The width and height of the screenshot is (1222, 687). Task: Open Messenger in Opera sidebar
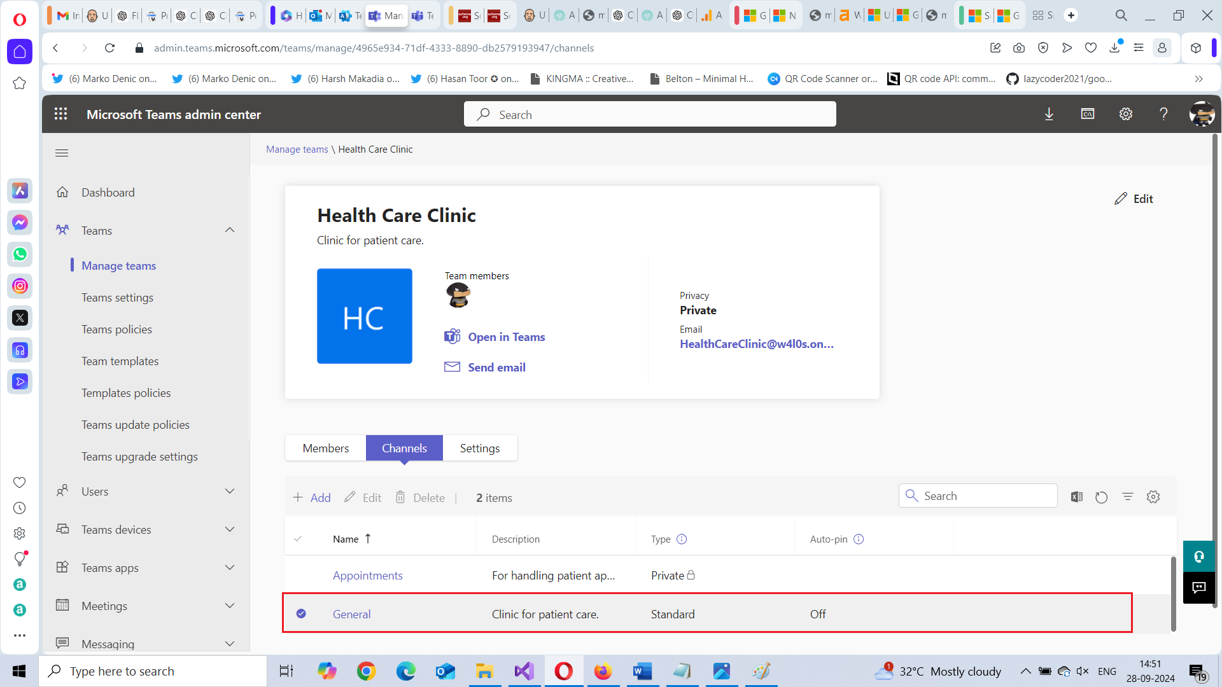click(20, 223)
